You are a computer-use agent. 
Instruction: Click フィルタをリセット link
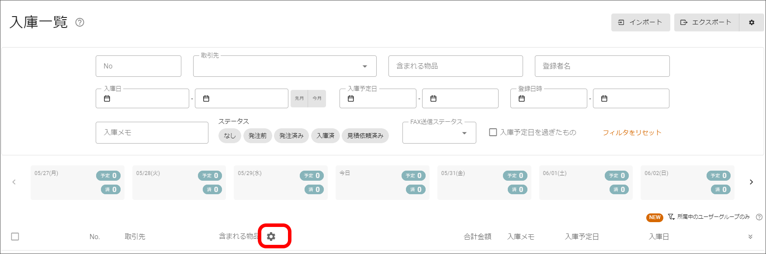coord(632,133)
